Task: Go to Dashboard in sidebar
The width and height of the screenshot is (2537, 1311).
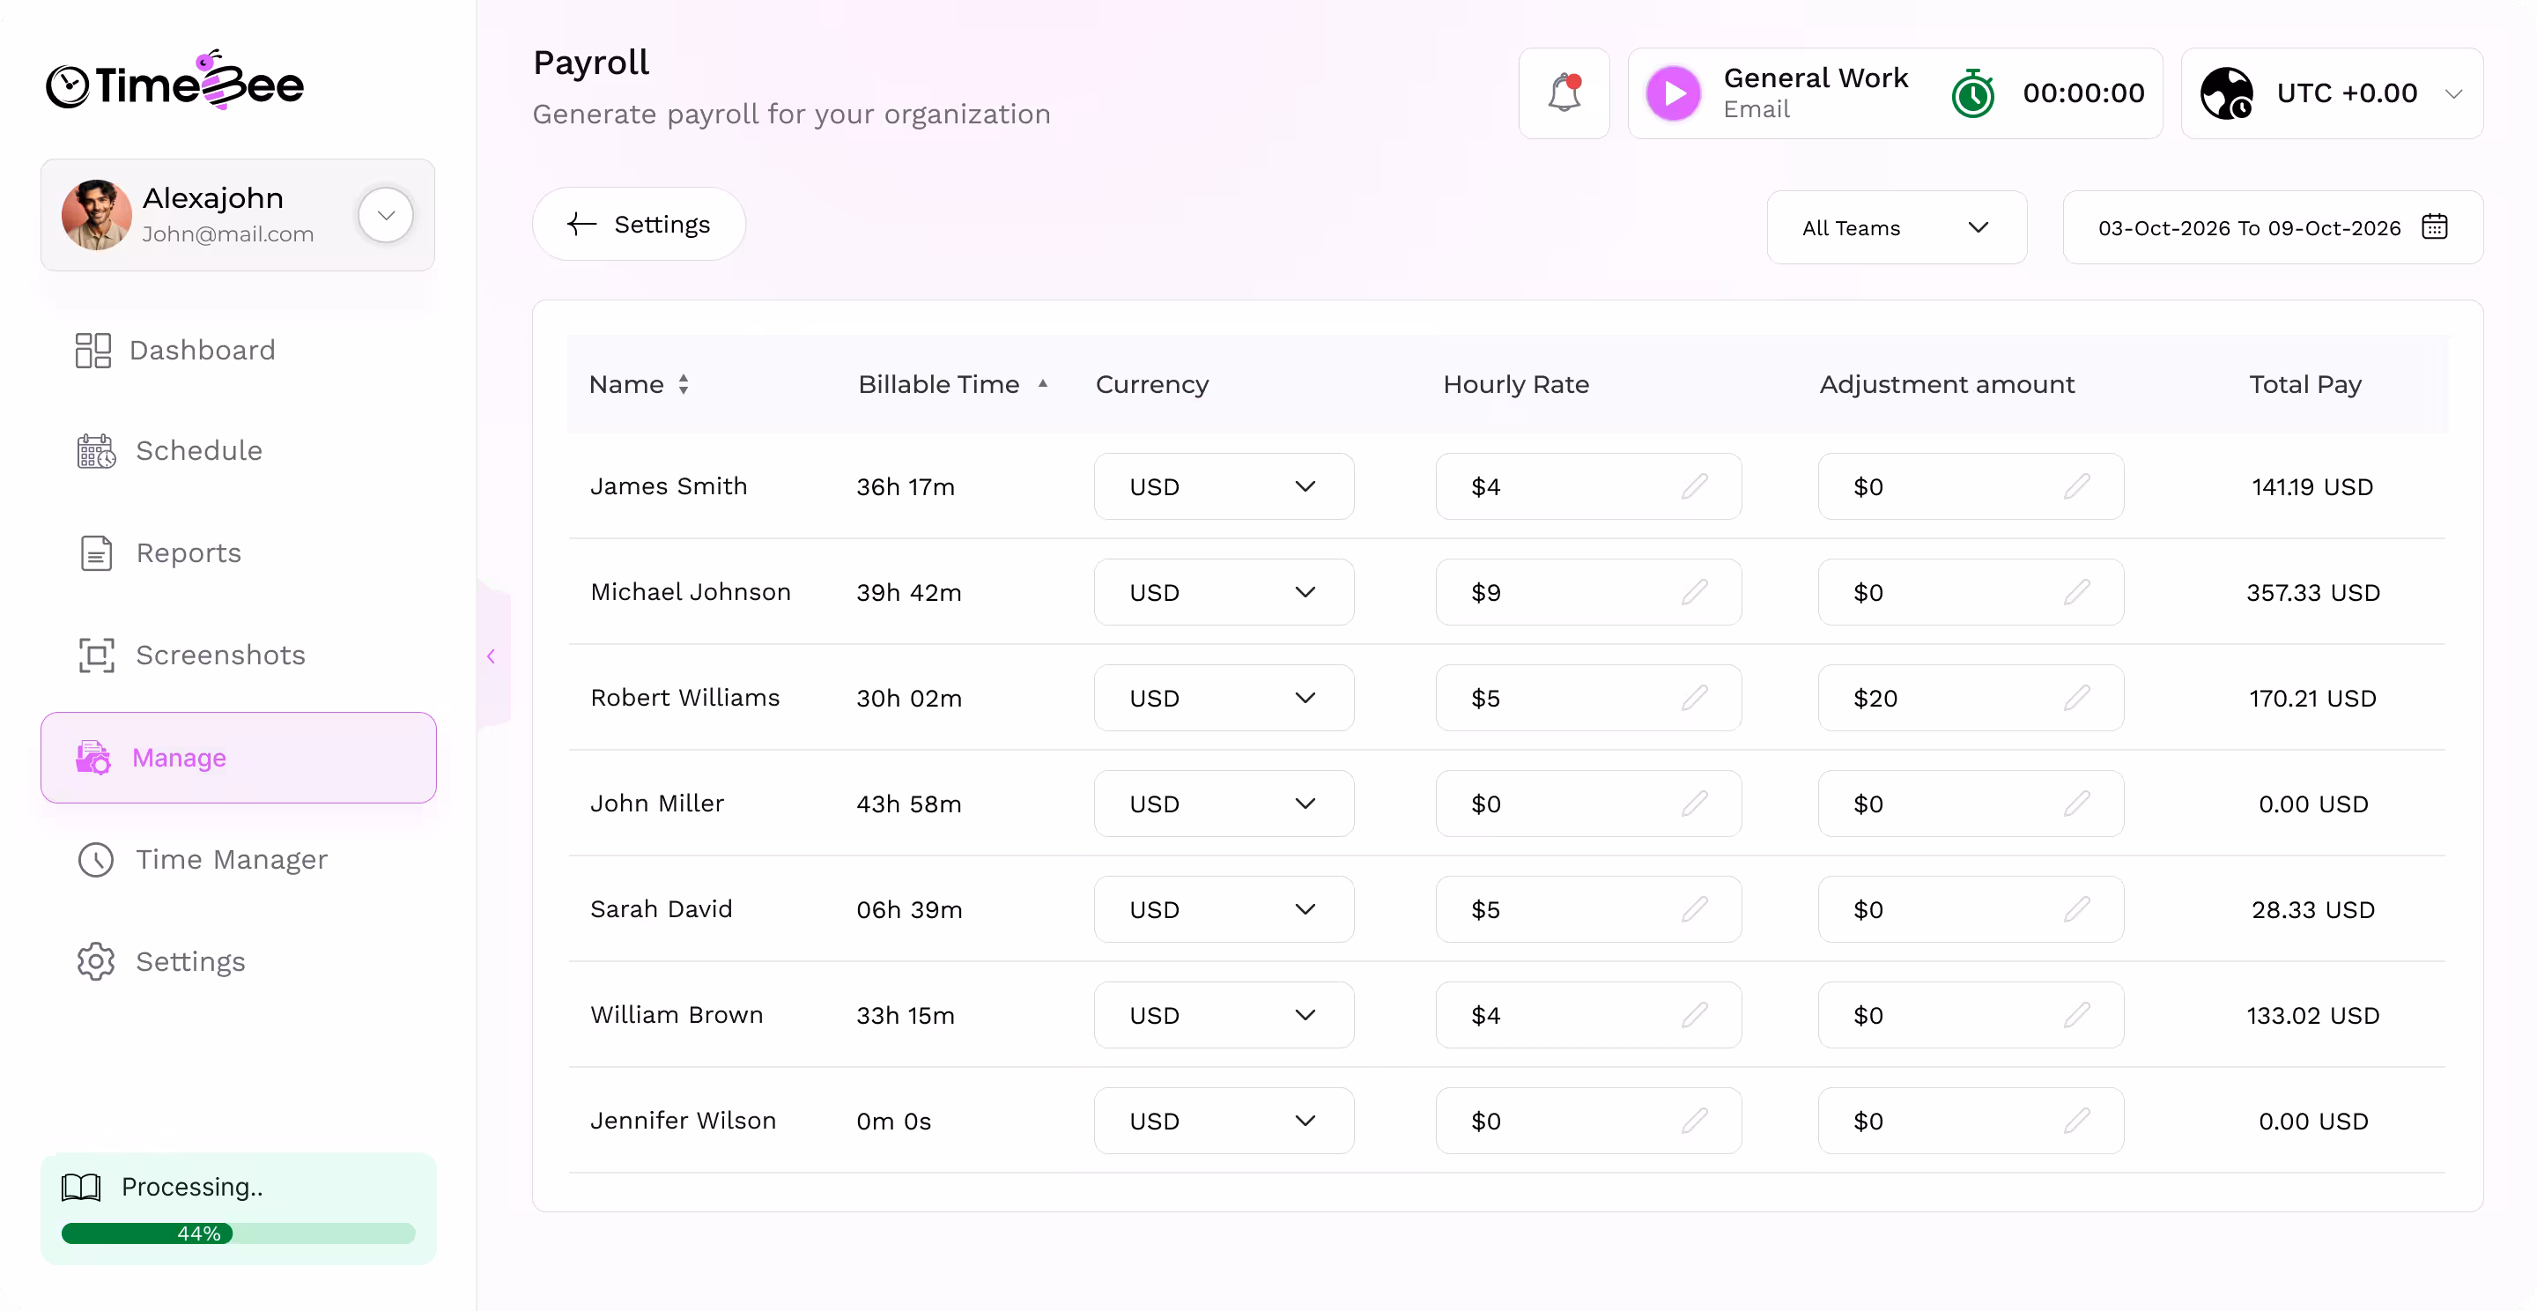Action: 175,350
